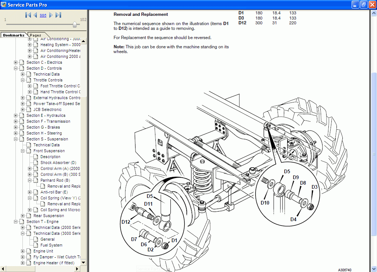Jump to the first page using navigation icon

(28, 15)
